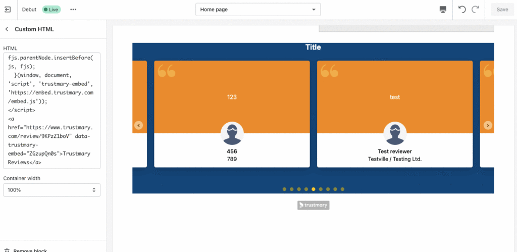Image resolution: width=517 pixels, height=252 pixels.
Task: Select the last carousel pagination dot
Action: (x=342, y=189)
